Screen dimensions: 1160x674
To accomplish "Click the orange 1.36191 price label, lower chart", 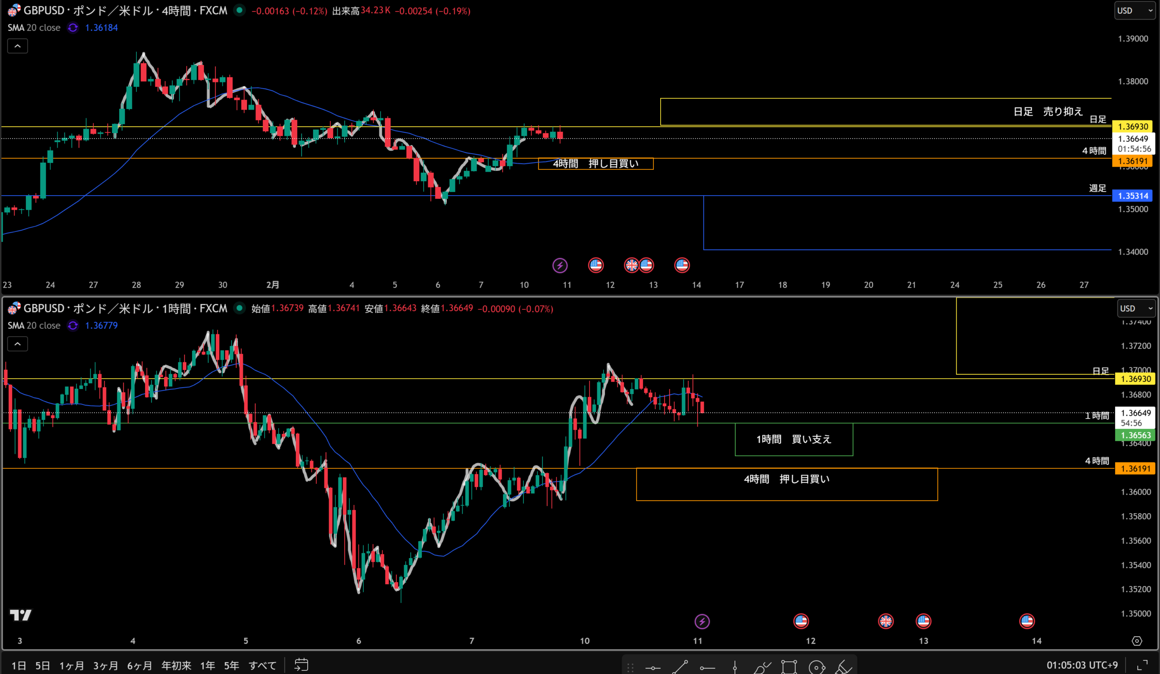I will tap(1136, 468).
